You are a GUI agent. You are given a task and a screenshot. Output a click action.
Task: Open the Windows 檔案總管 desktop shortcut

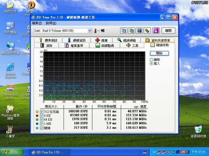[10, 113]
